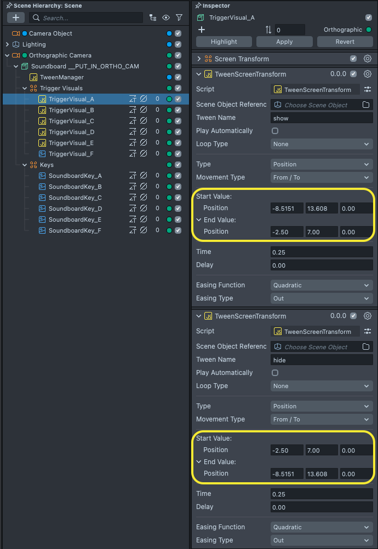Image resolution: width=378 pixels, height=549 pixels.
Task: Click the slashed circle icon on SoundboardKey_B
Action: [x=144, y=187]
